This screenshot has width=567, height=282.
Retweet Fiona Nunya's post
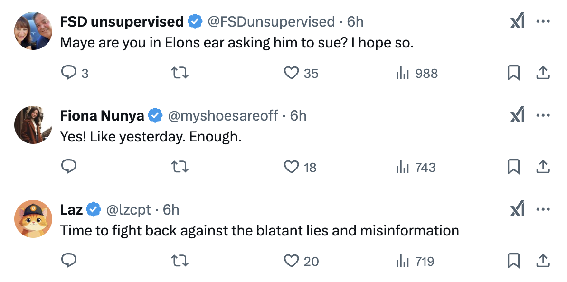click(x=180, y=167)
